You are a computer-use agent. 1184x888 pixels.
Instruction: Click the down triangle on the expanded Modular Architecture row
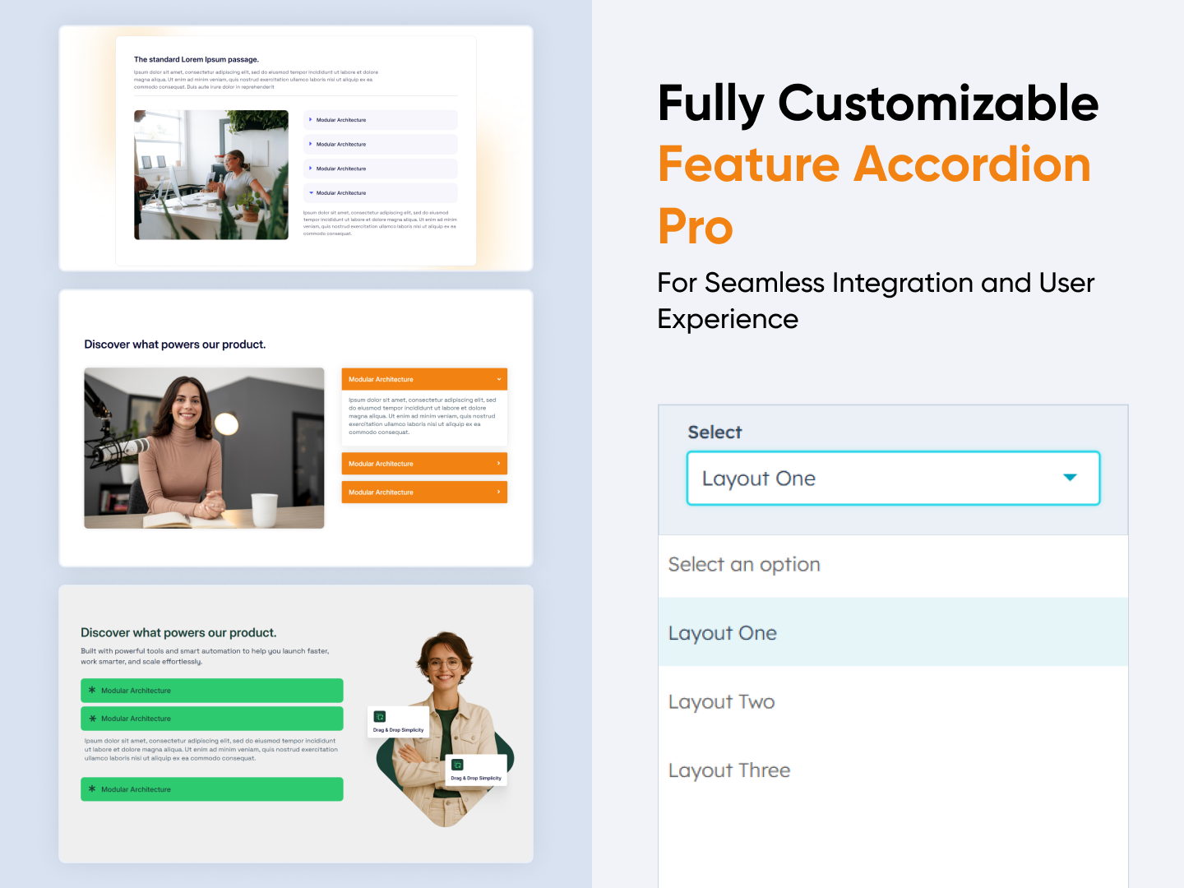pos(310,192)
